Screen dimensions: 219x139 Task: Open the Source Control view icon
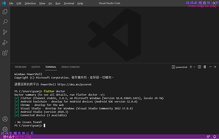coord(5,32)
